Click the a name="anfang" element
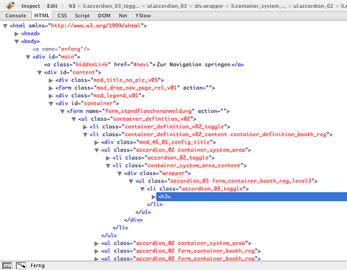 tap(61, 49)
